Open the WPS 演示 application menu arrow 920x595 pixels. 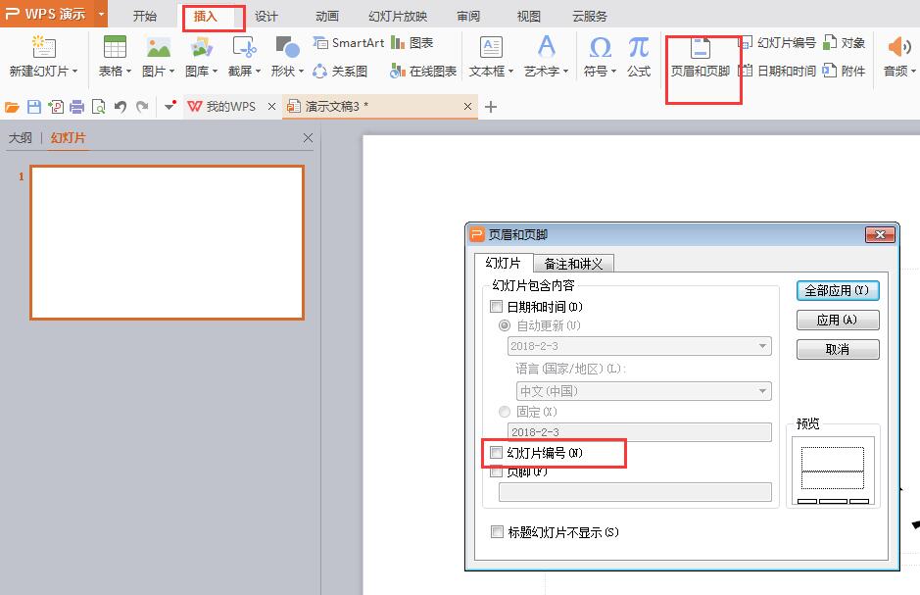[x=101, y=13]
